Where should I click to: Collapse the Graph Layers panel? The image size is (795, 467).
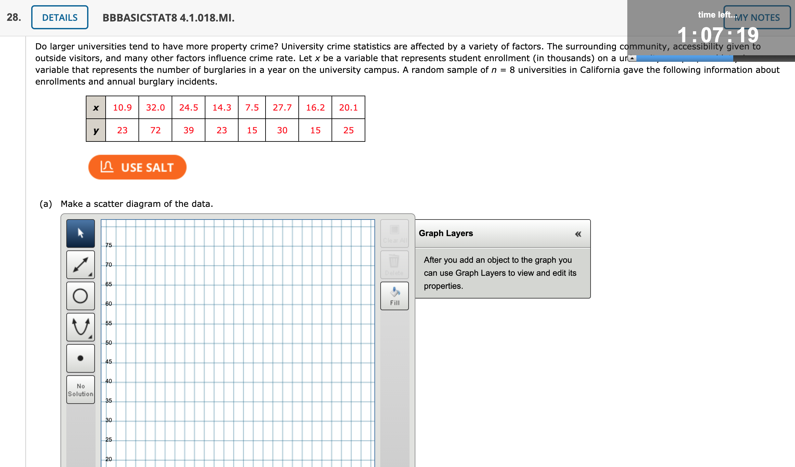tap(578, 233)
